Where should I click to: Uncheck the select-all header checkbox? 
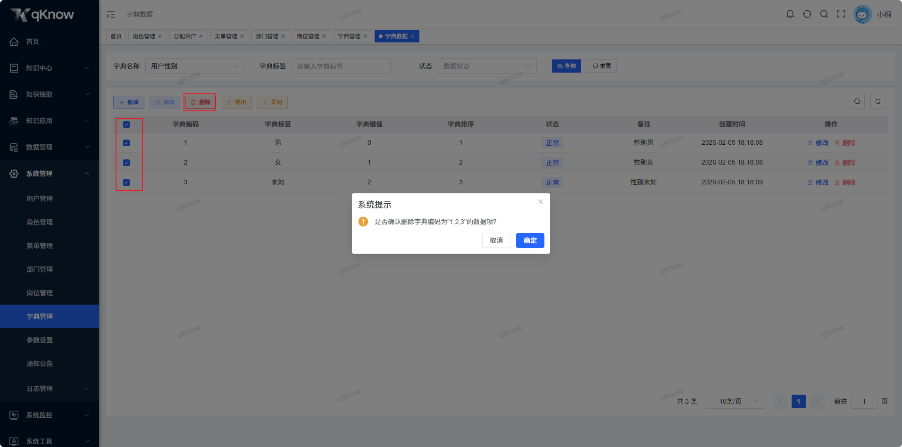(x=126, y=124)
